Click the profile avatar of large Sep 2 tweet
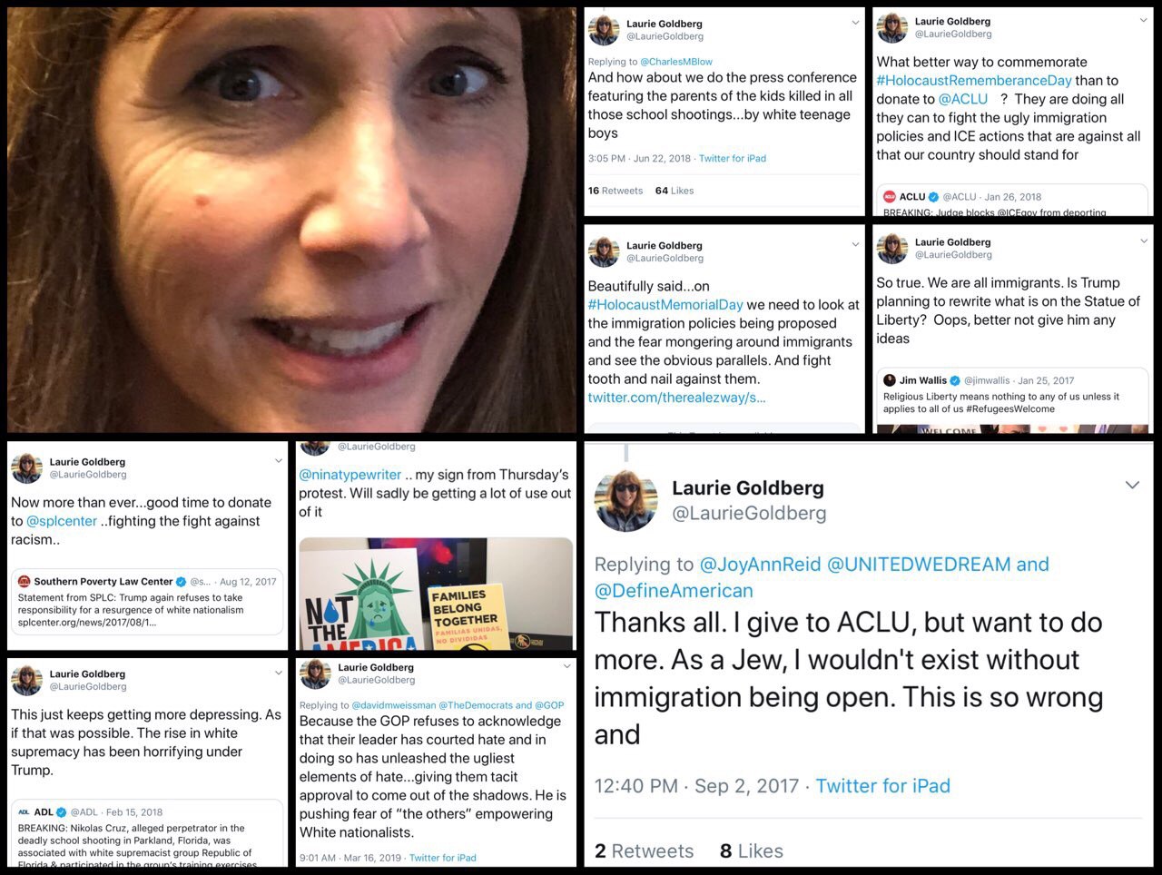This screenshot has height=875, width=1162. pyautogui.click(x=625, y=501)
